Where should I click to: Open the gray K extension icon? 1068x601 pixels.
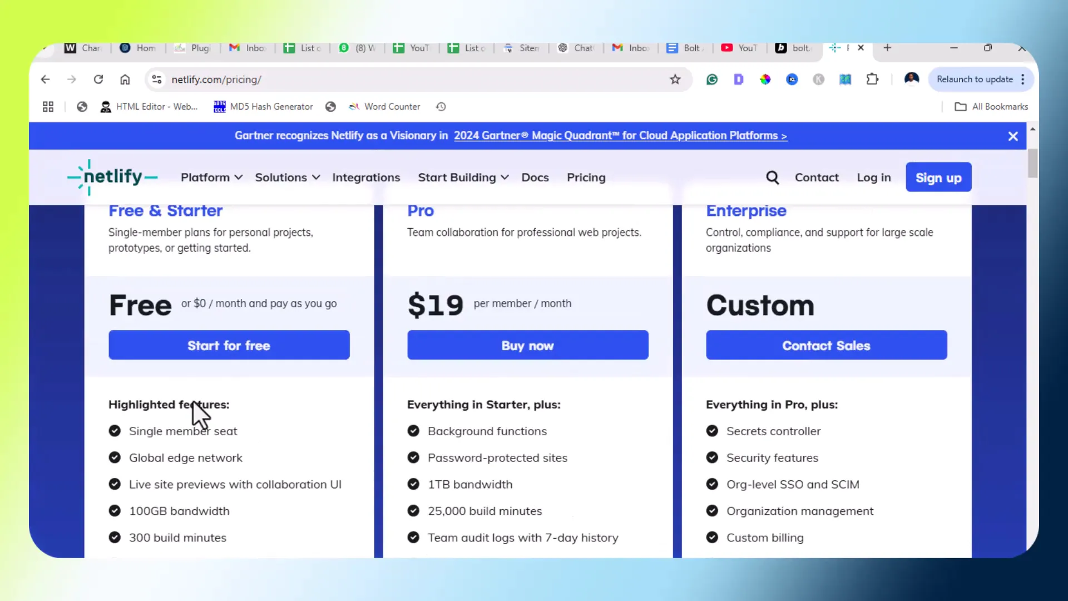click(x=819, y=80)
